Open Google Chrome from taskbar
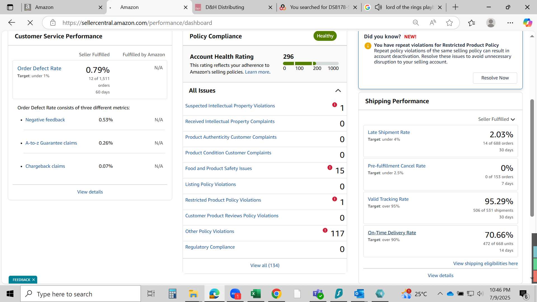 (276, 294)
